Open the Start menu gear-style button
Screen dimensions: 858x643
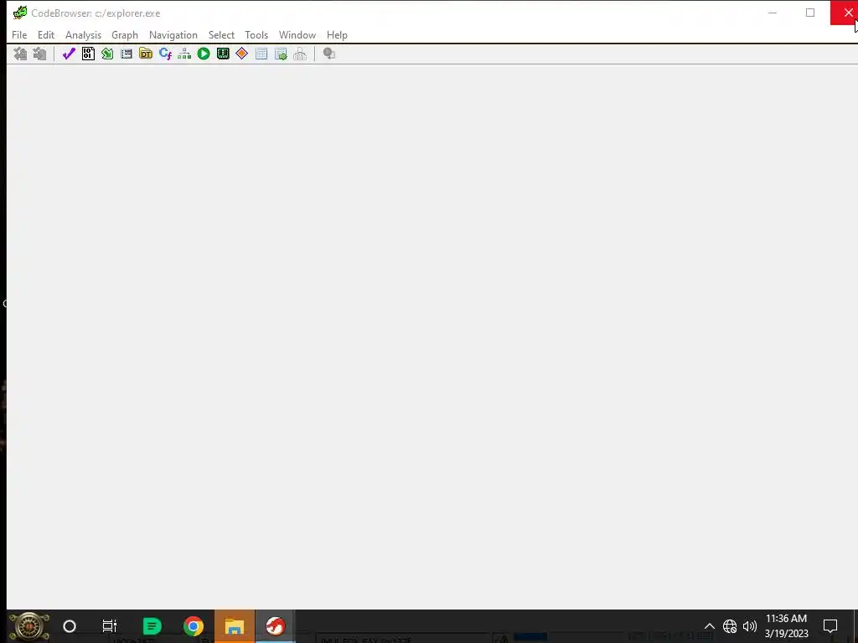click(29, 626)
